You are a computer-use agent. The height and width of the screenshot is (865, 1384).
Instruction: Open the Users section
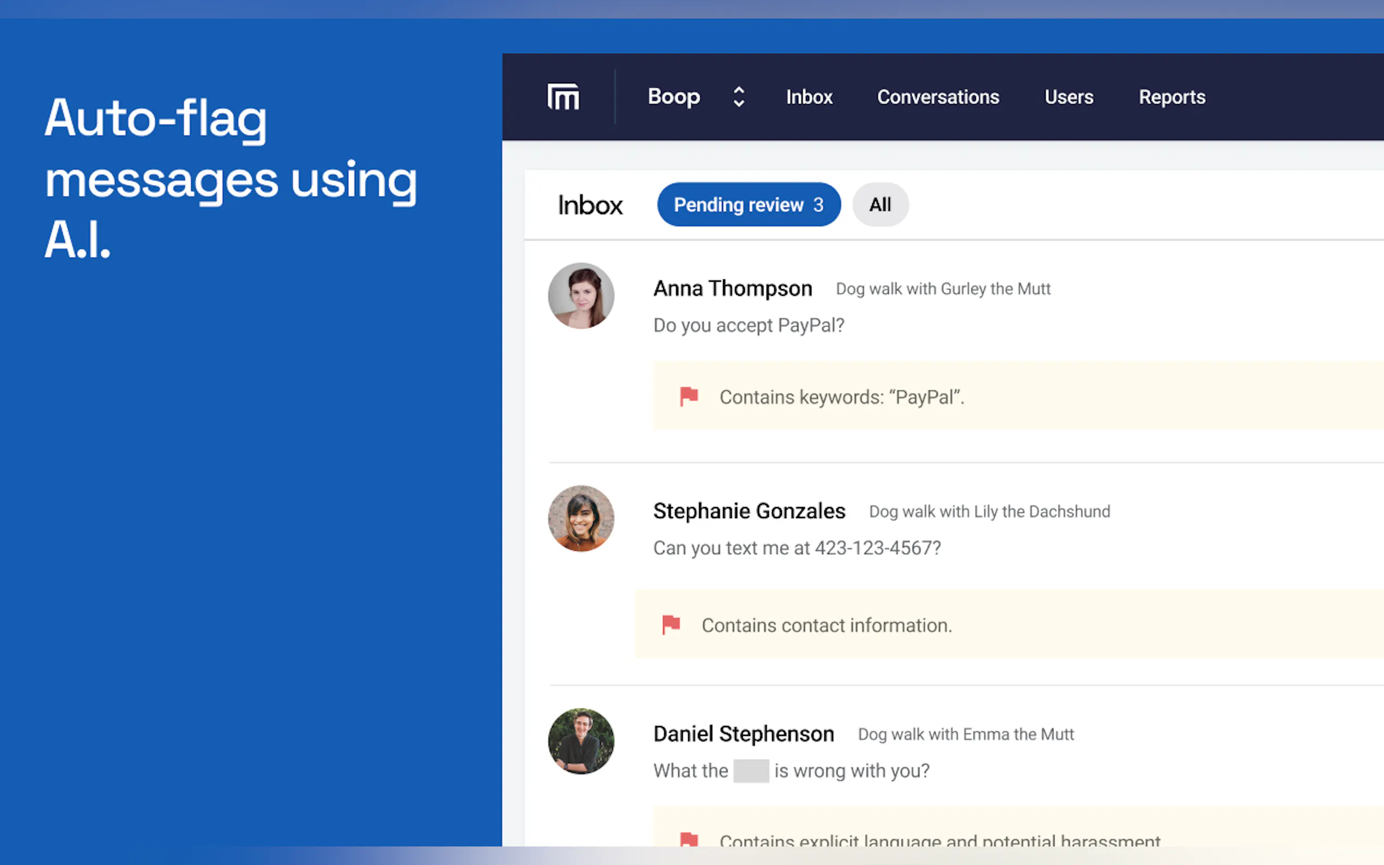click(x=1068, y=98)
